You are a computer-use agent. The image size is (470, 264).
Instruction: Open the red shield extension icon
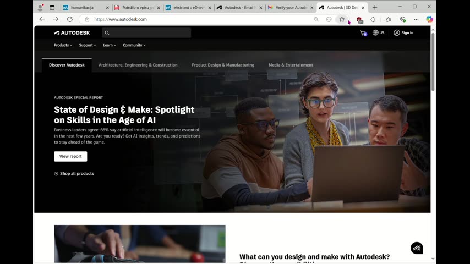(x=359, y=20)
